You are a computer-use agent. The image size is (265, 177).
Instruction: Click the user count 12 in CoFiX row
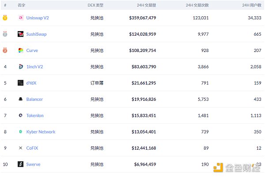(x=259, y=148)
